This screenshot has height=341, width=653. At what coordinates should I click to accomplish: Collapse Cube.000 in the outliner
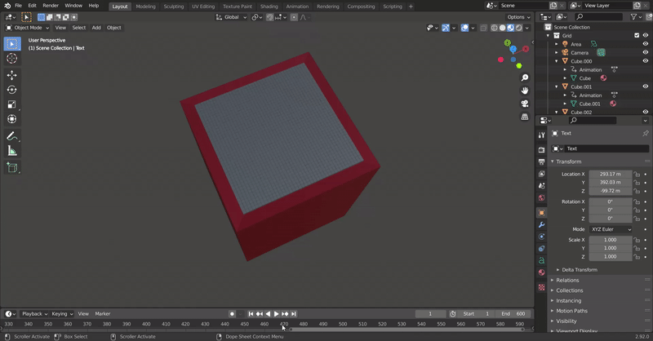pos(557,61)
